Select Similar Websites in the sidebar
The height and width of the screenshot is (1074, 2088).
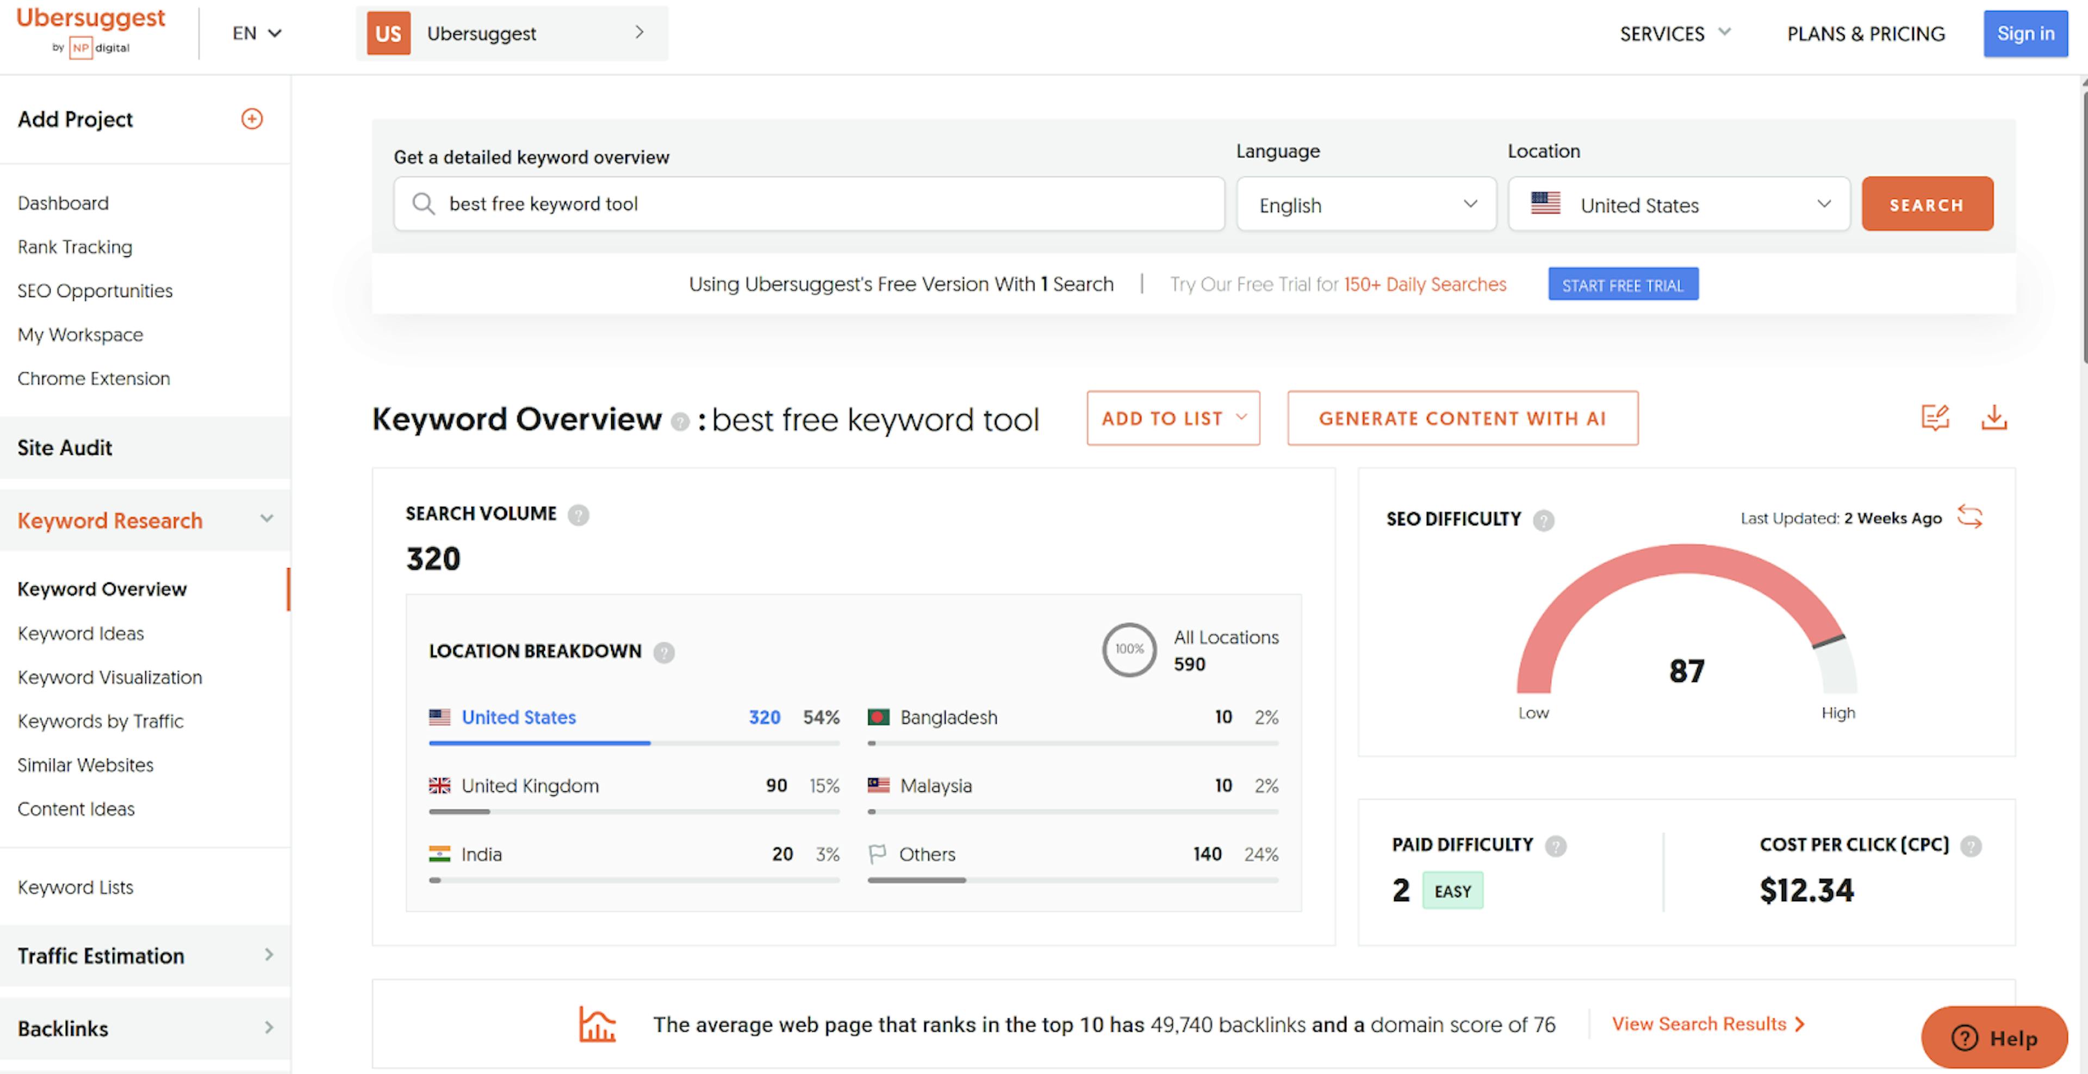coord(85,765)
